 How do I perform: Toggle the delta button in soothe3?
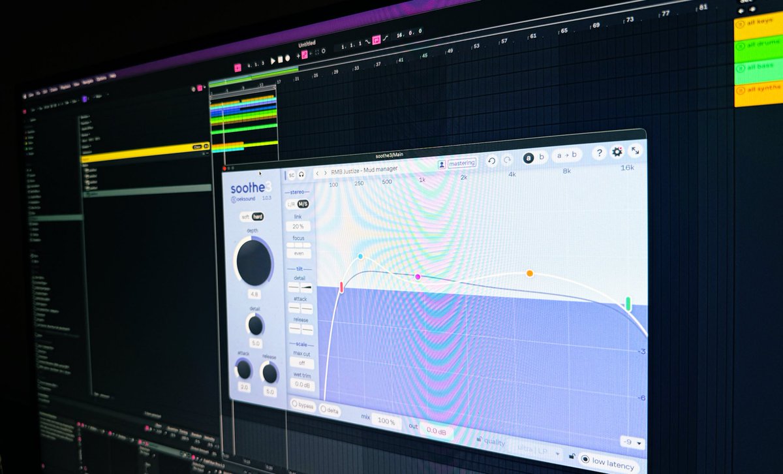point(330,410)
